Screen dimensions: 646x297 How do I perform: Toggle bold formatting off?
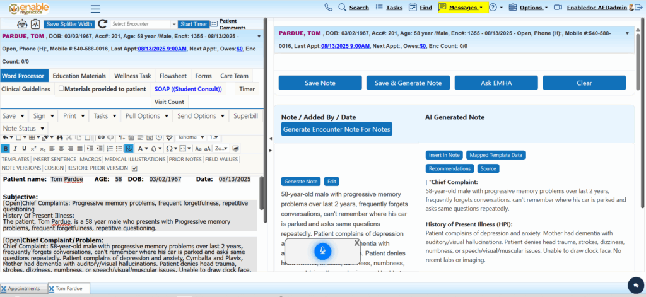coord(6,149)
